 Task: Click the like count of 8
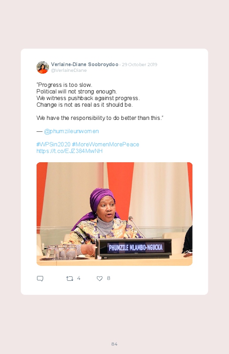(108, 278)
